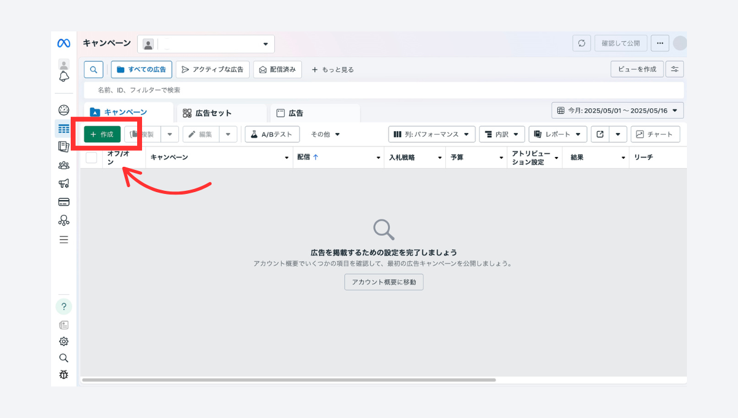
Task: Click the horizontal scrollbar at the bottom
Action: [288, 380]
